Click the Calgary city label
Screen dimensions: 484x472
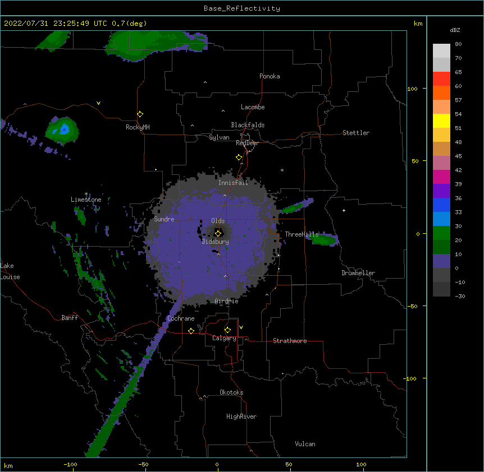coord(225,338)
